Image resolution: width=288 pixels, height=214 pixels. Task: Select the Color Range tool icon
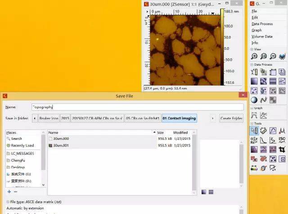[254, 168]
